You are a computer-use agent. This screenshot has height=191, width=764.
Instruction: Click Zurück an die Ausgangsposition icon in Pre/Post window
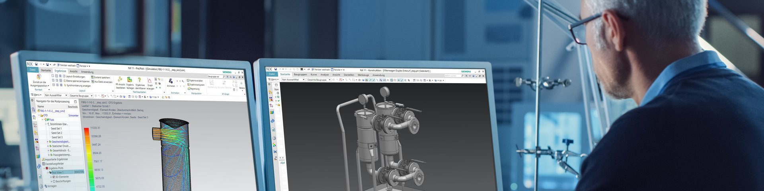pyautogui.click(x=39, y=76)
